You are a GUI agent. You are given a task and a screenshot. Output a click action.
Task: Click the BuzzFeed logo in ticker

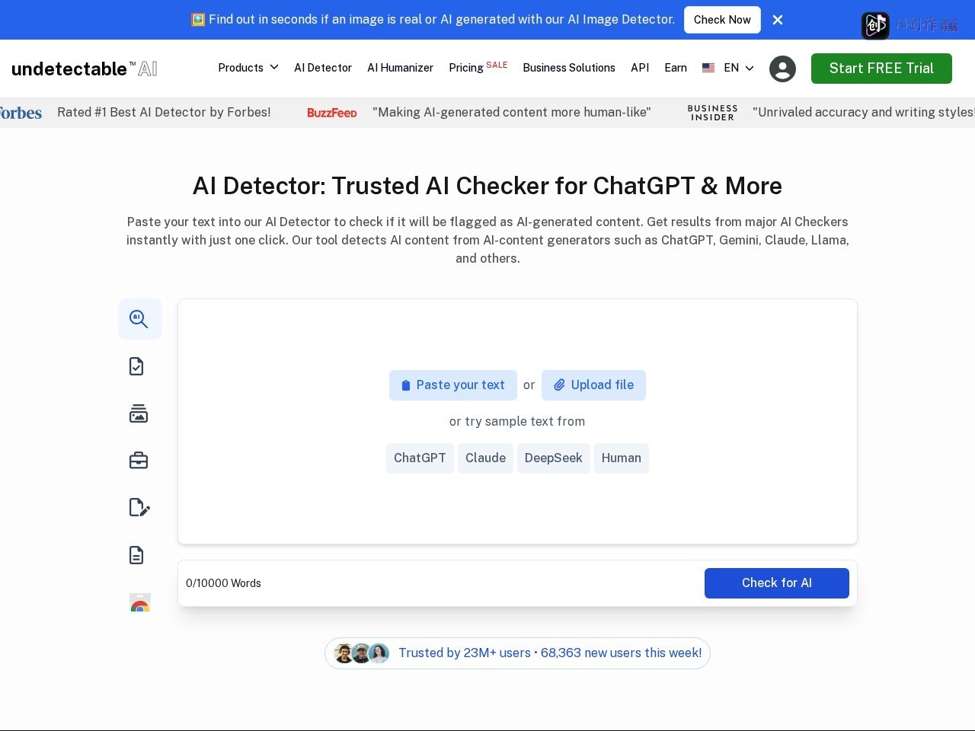point(332,113)
